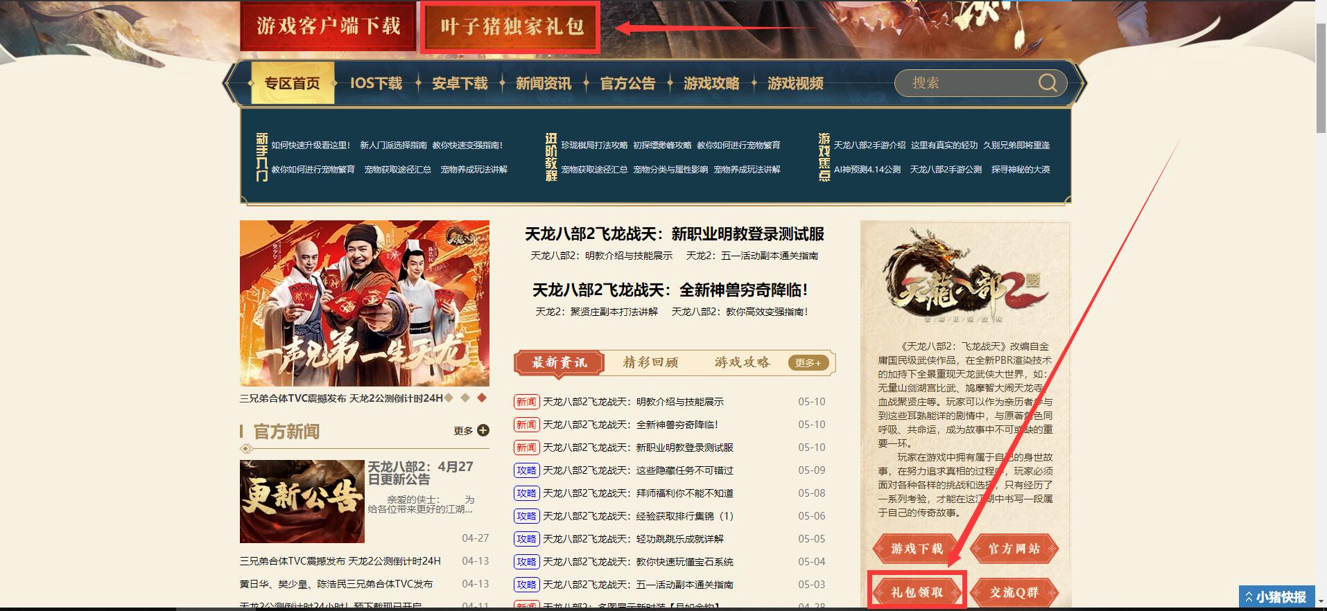Open headline 新职业明教登录测试服

pyautogui.click(x=674, y=234)
